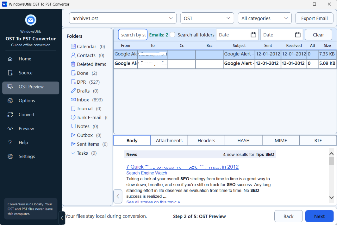Image resolution: width=337 pixels, height=225 pixels.
Task: Switch to the Body tab
Action: [132, 141]
